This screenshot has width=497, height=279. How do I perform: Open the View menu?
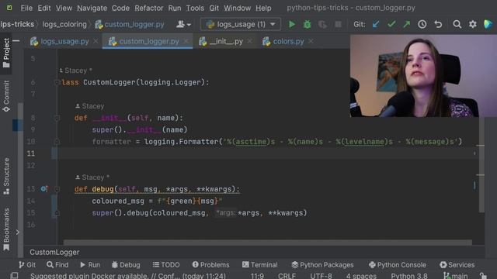64,8
